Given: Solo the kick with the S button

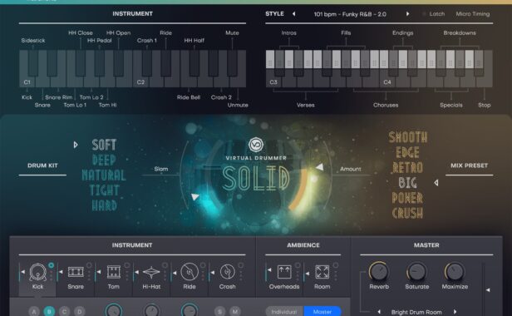Looking at the screenshot, I should coord(220,311).
